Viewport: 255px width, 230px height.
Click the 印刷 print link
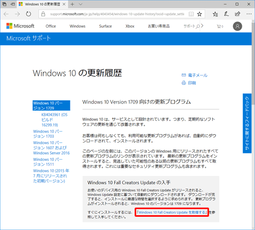(x=189, y=83)
